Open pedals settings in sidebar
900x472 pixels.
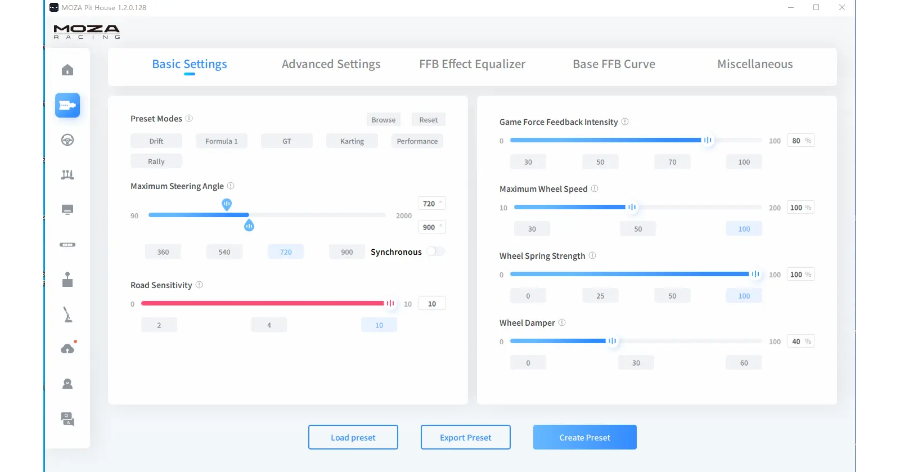[x=67, y=175]
